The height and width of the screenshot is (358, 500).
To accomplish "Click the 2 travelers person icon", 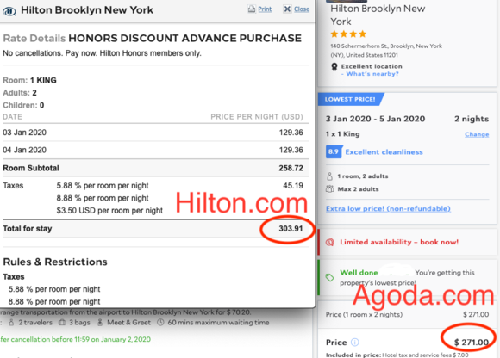I will coord(11,323).
